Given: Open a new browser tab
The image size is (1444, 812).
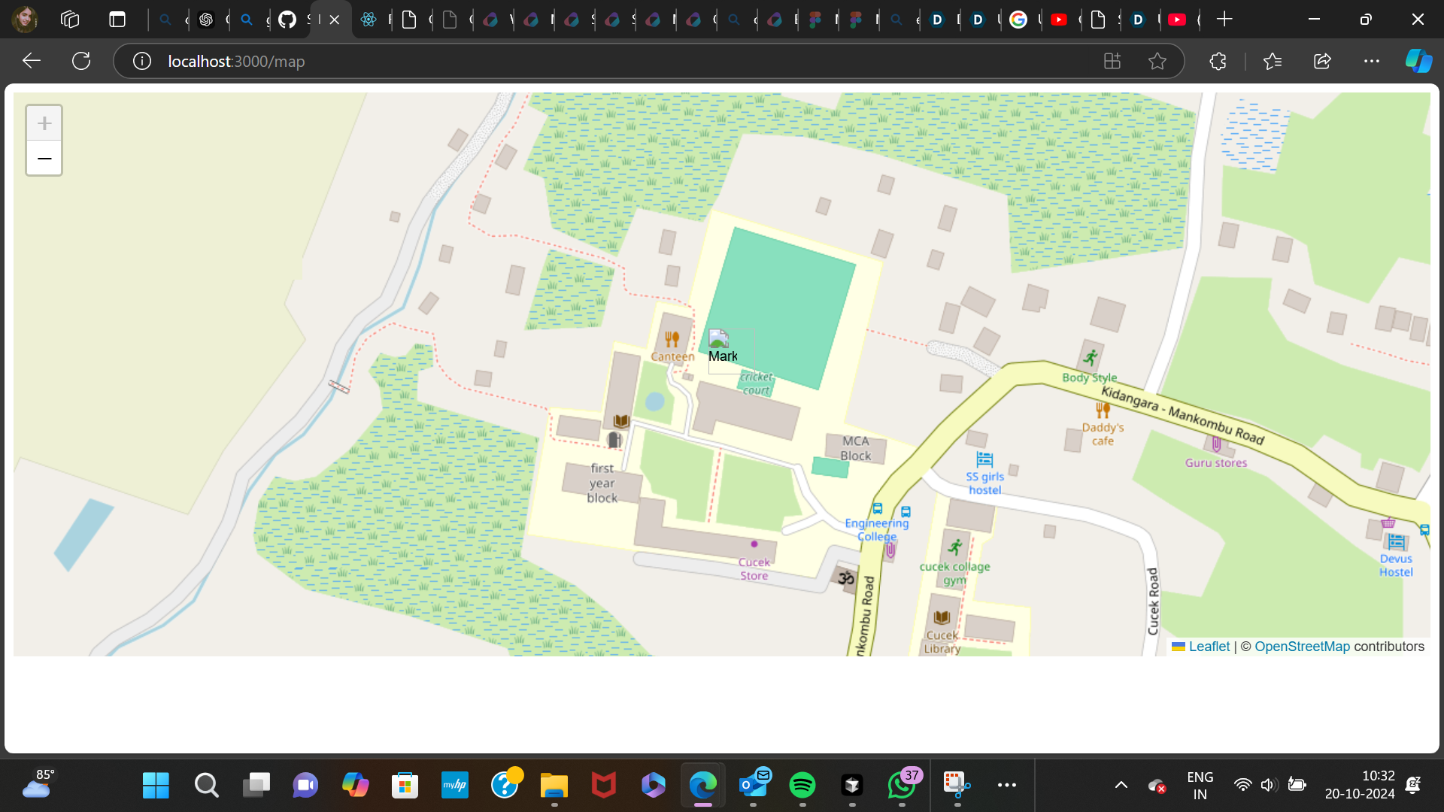Looking at the screenshot, I should click(1224, 20).
